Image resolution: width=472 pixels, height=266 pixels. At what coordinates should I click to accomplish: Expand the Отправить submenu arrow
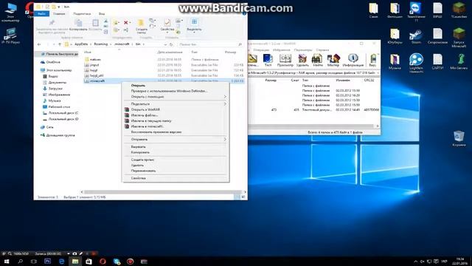tap(225, 140)
